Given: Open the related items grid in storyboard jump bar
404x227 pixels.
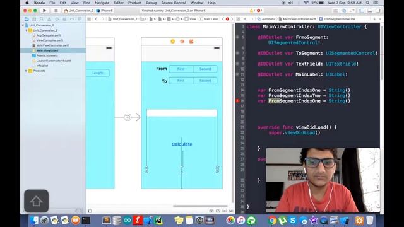Looking at the screenshot, I should pyautogui.click(x=89, y=19).
